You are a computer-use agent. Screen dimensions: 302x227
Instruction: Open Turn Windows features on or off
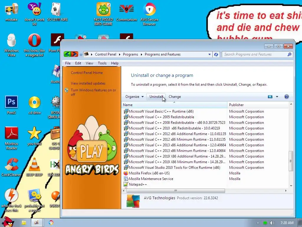pyautogui.click(x=93, y=92)
